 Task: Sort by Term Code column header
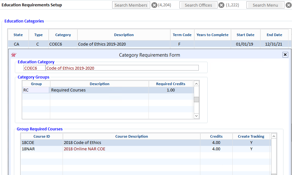tap(182, 35)
